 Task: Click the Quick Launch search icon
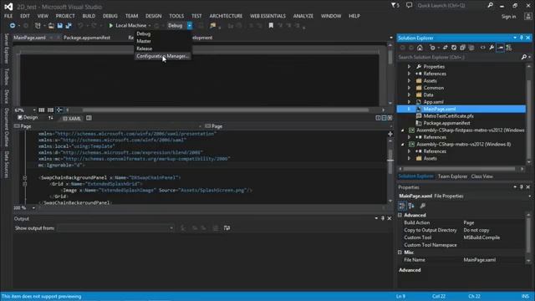[491, 6]
